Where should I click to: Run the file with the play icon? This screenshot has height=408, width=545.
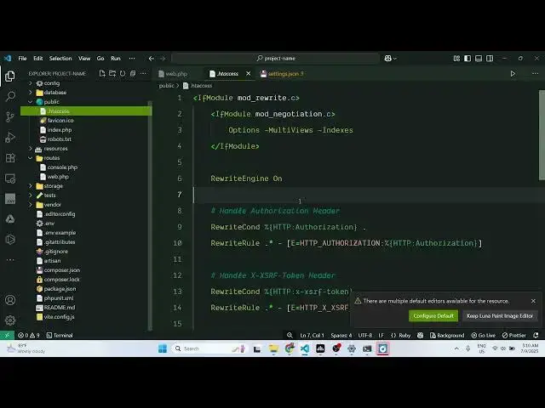(x=513, y=74)
